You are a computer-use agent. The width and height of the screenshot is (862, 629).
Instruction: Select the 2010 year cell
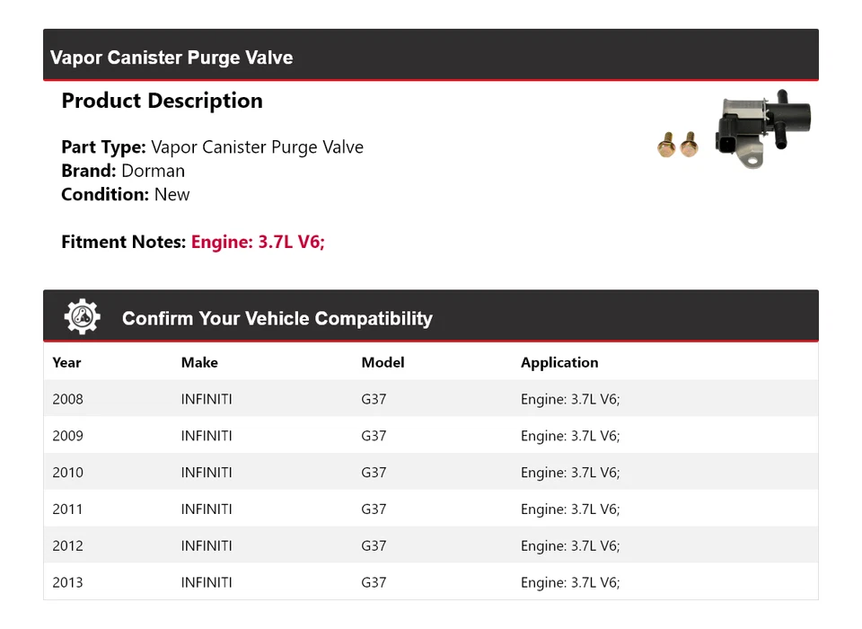68,473
